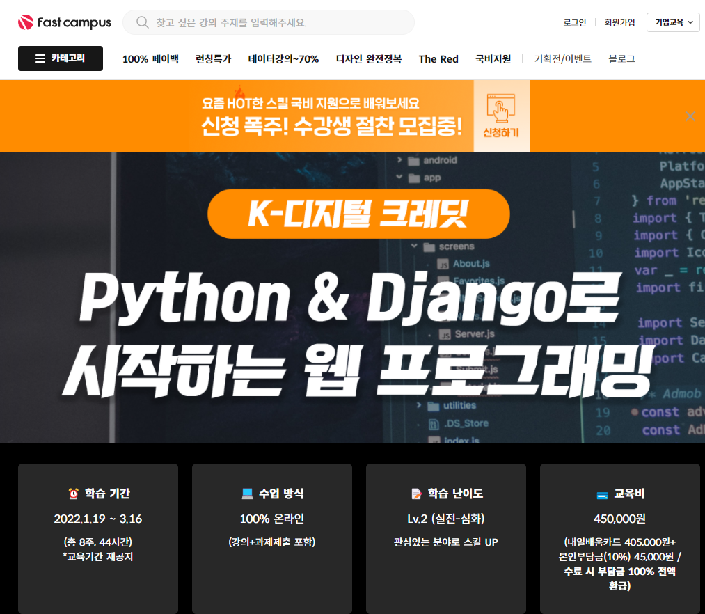This screenshot has width=705, height=614.
Task: Close the orange promo banner
Action: pyautogui.click(x=690, y=116)
